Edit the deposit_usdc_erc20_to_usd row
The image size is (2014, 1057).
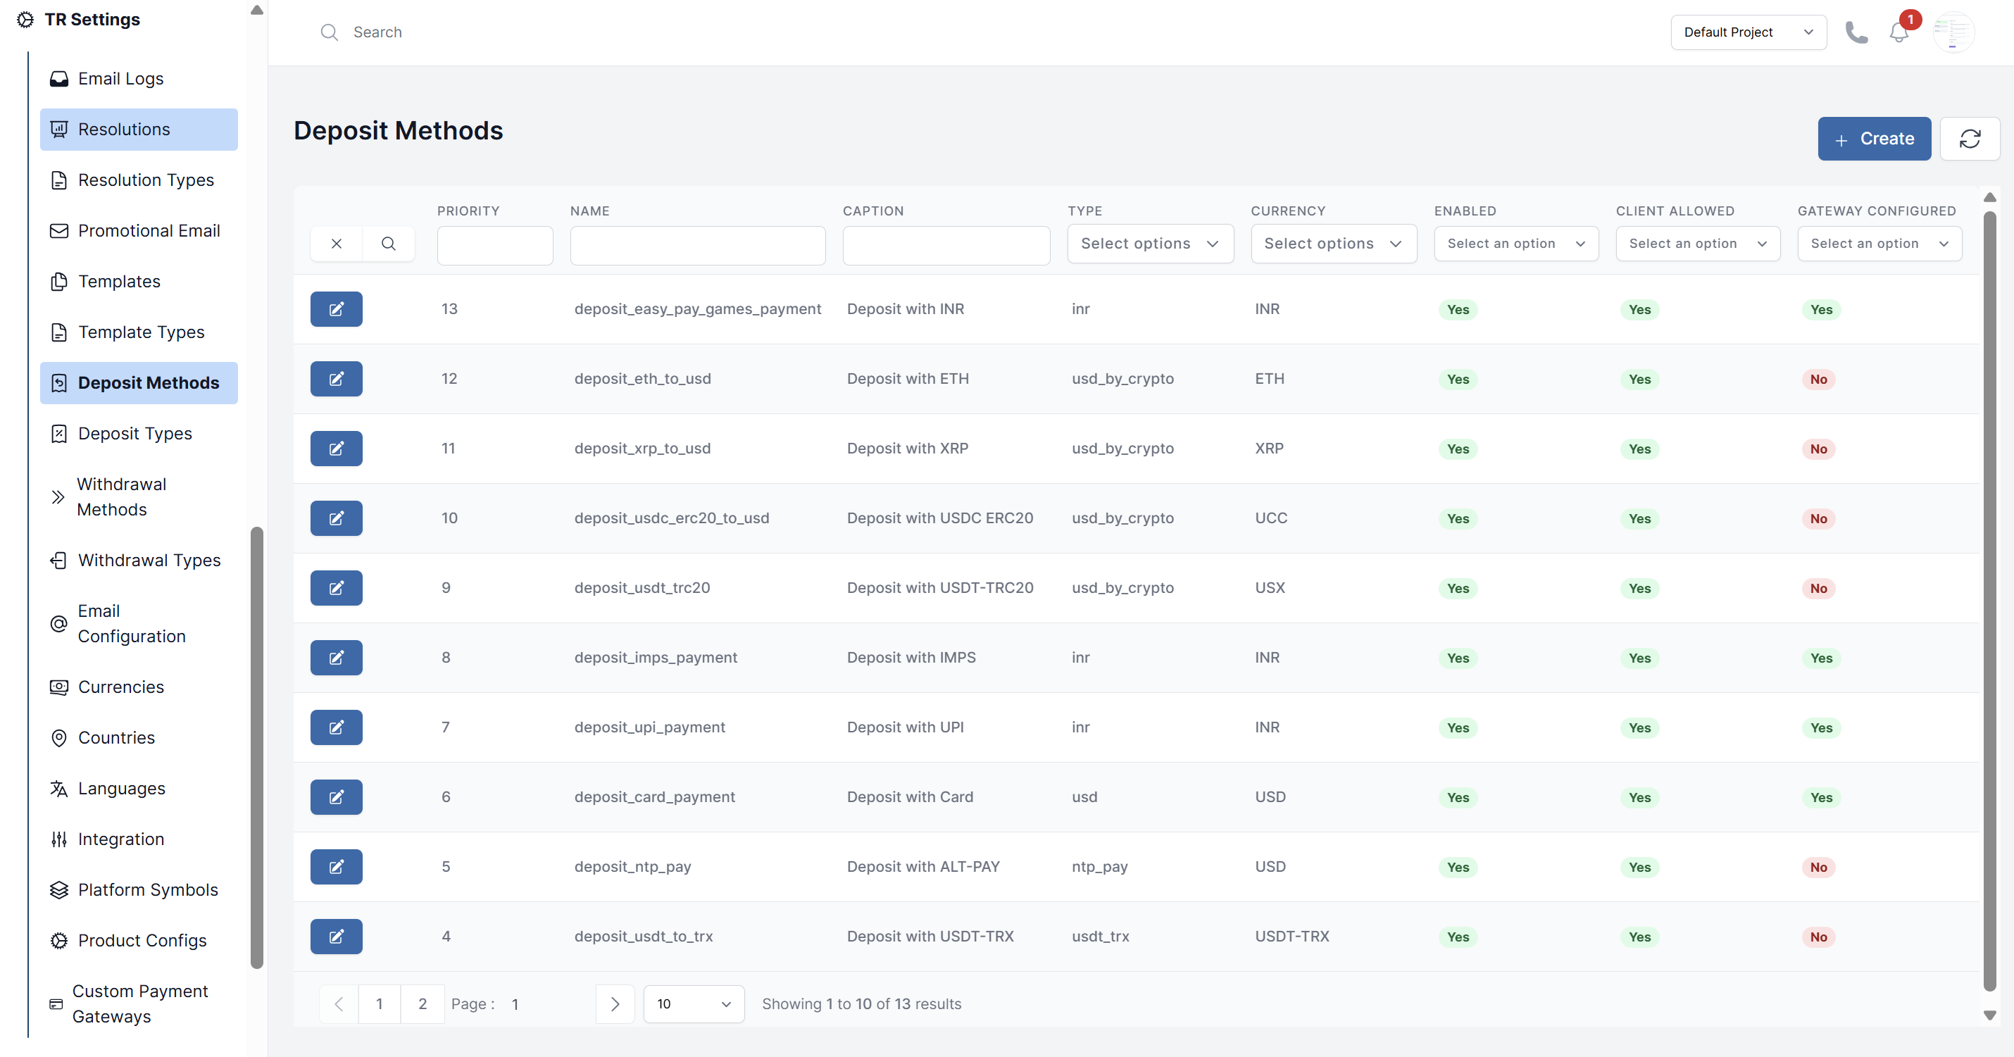[x=336, y=518]
